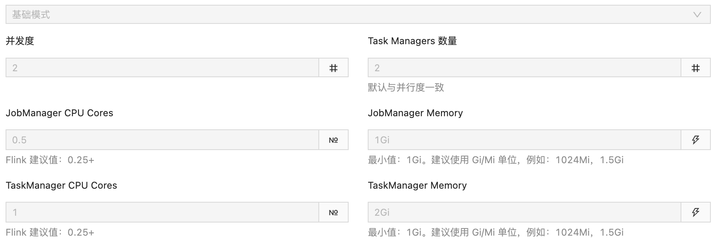Click the chevron on the 基础模式 selector
The image size is (714, 242).
pos(696,15)
